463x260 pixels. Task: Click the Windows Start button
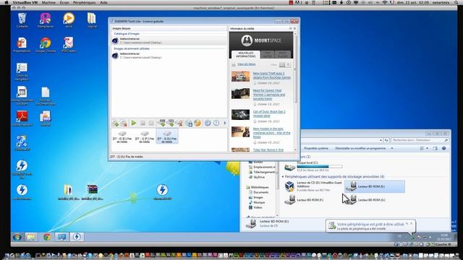[x=17, y=237]
